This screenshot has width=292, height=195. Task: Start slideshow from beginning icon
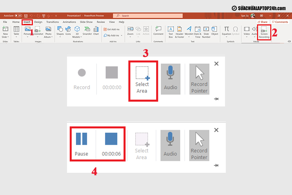coord(44,16)
